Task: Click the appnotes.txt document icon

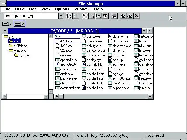Action: pyautogui.click(x=58, y=64)
